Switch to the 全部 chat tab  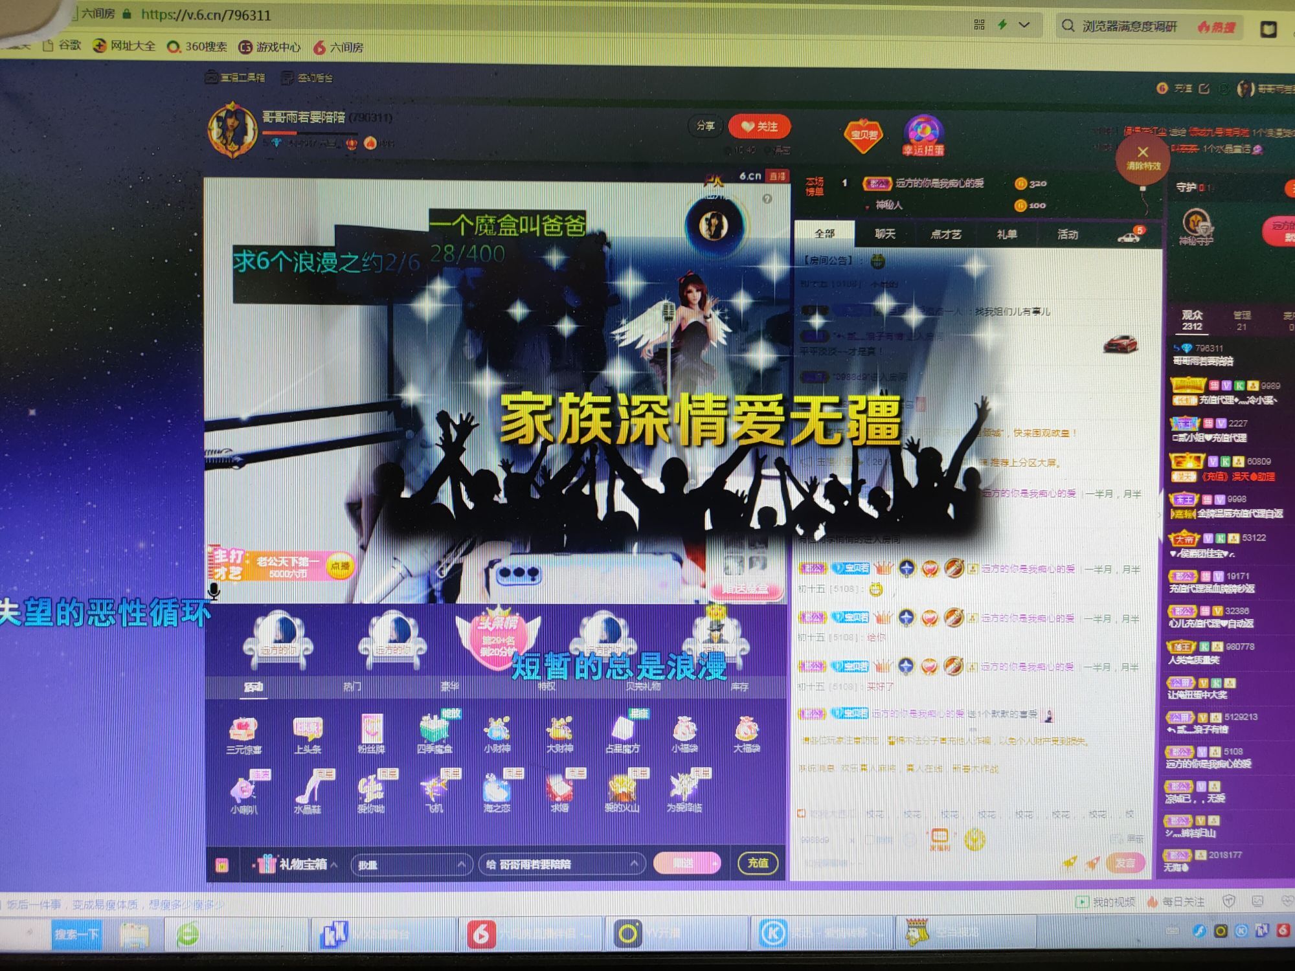(x=824, y=234)
